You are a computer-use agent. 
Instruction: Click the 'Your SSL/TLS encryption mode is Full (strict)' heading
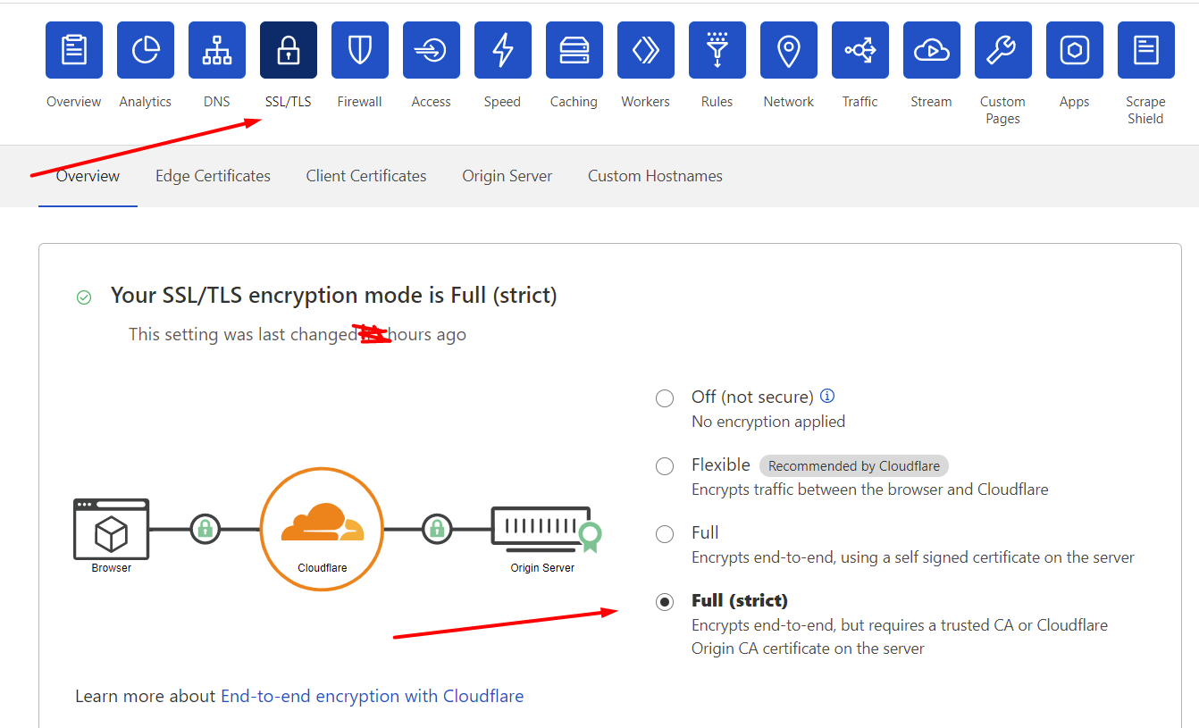(334, 296)
